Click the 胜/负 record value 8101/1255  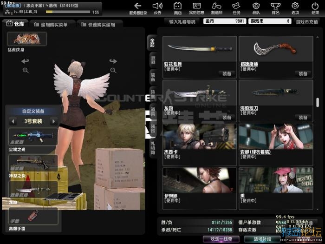point(222,223)
